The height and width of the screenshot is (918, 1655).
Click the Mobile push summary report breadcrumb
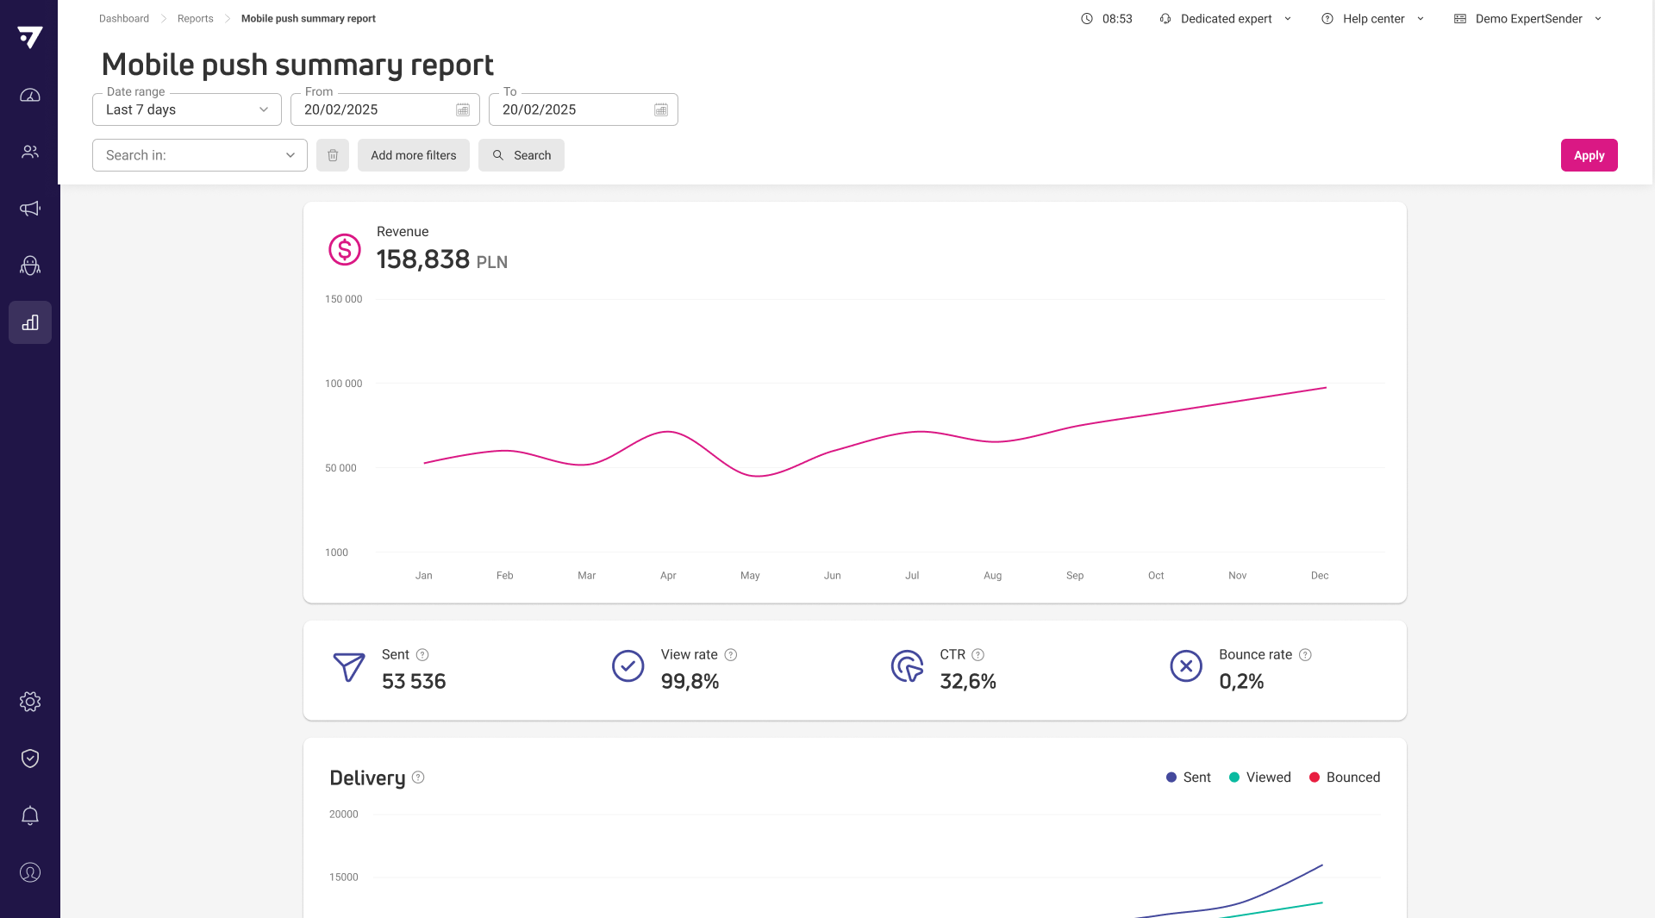coord(309,19)
